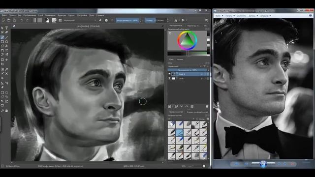315x177 pixels.
Task: Duplicate the layer in Layers panel
Action: [176, 106]
